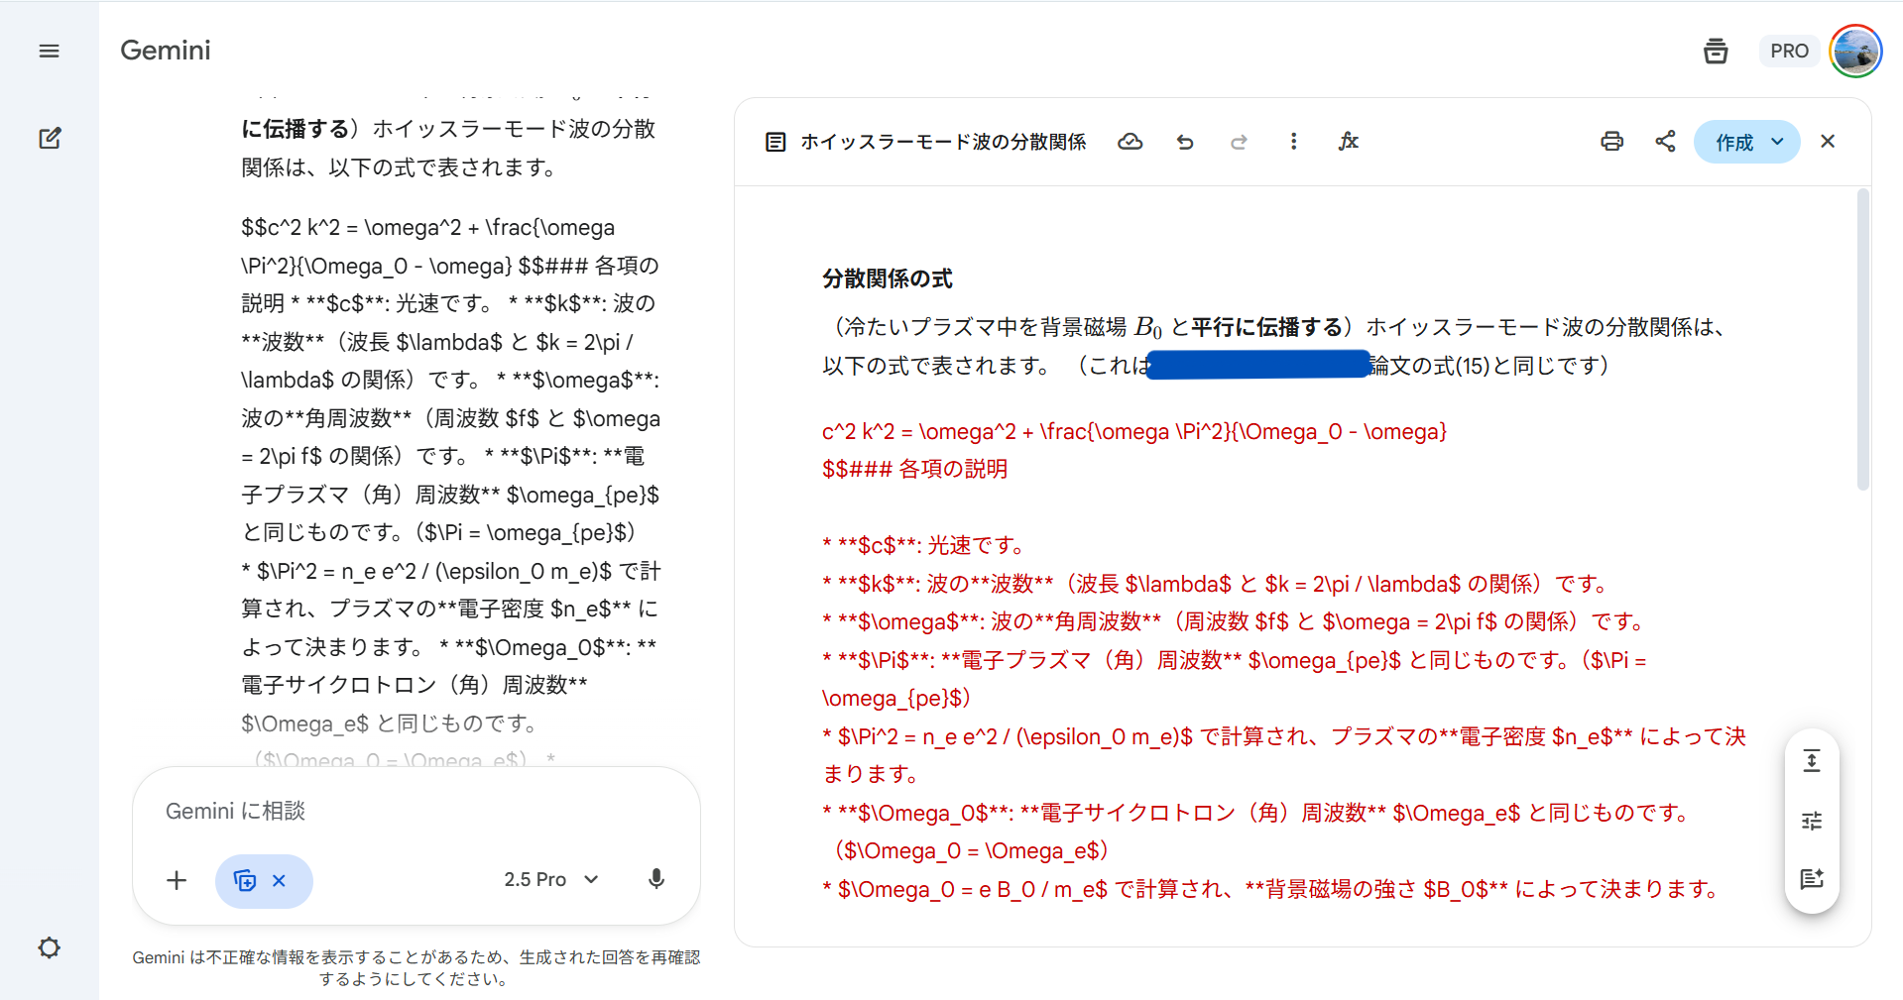This screenshot has width=1903, height=1000.
Task: Toggle the fx math rendering view
Action: tap(1348, 142)
